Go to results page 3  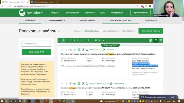pos(70,40)
